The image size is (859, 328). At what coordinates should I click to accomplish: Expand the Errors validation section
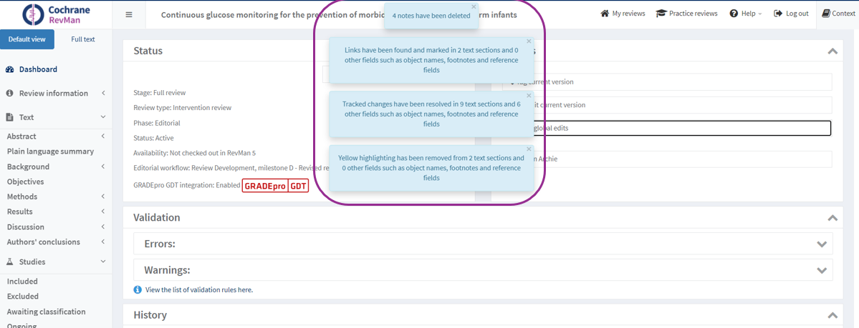[x=821, y=244]
